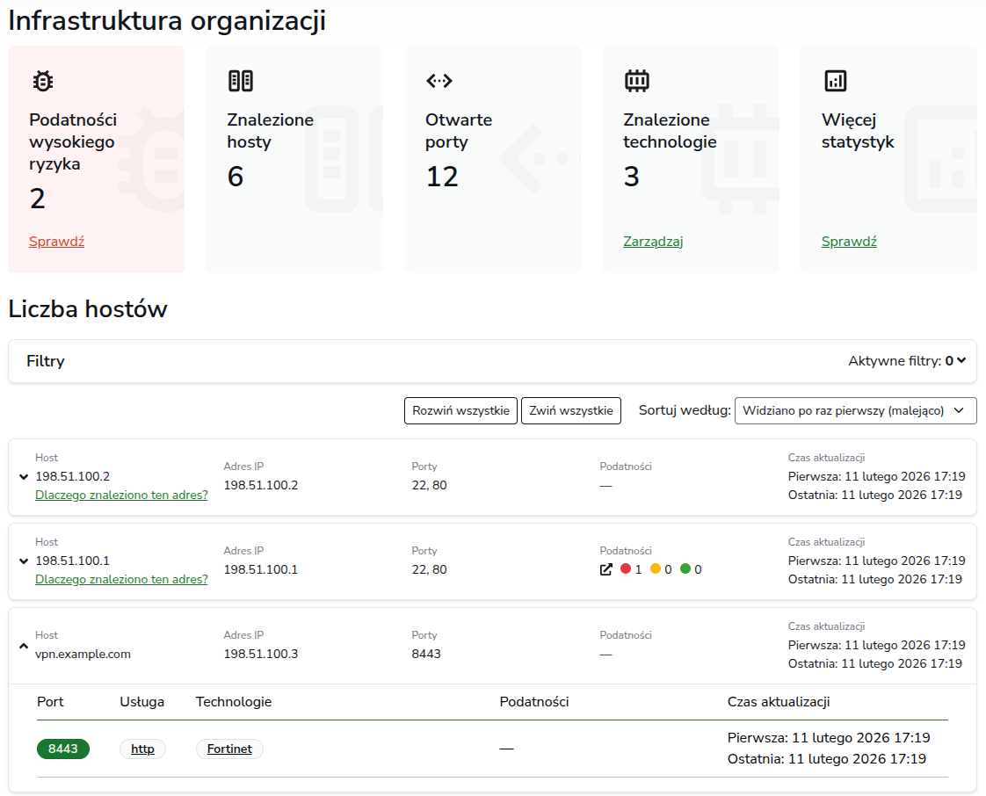
Task: Open the Sortuj według dropdown
Action: 855,410
